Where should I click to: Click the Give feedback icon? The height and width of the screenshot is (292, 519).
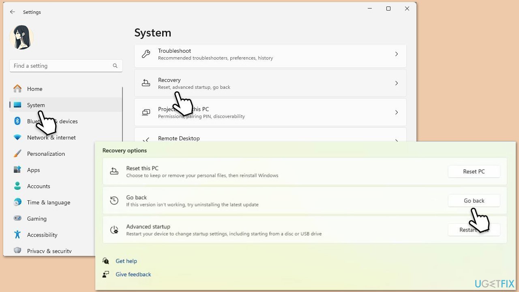[106, 274]
